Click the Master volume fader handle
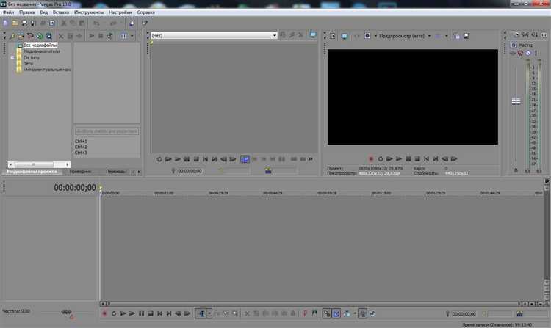The width and height of the screenshot is (551, 328). pyautogui.click(x=516, y=102)
